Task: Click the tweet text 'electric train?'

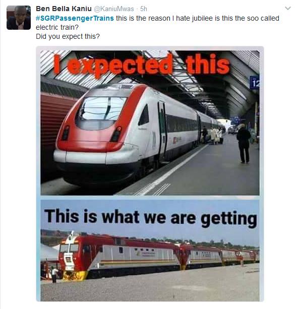Action: click(57, 27)
